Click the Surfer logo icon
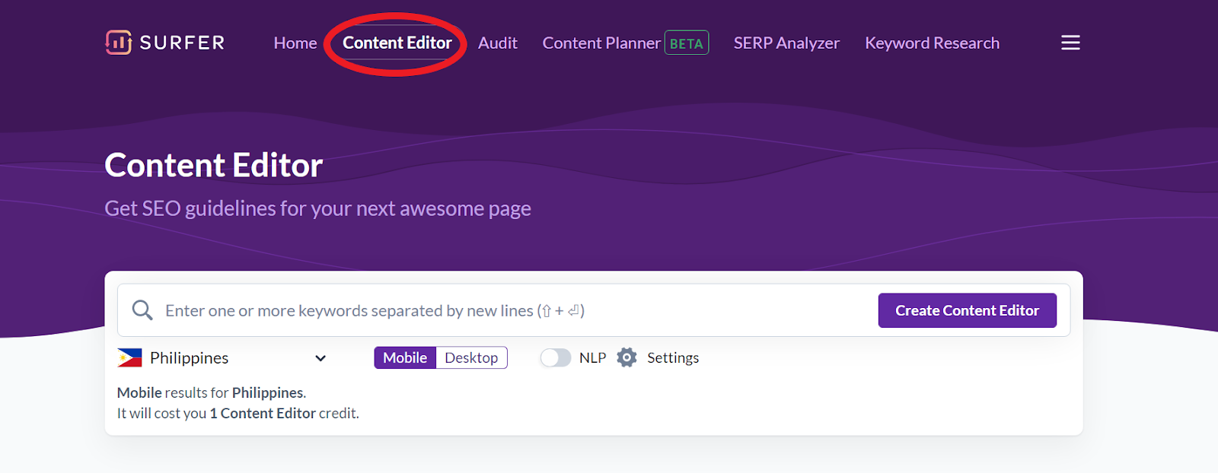Screen dimensions: 1218x473 point(118,43)
